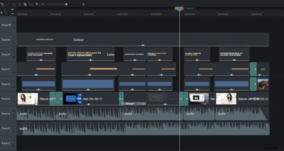This screenshot has height=151, width=284.
Task: Split the clip at playhead
Action: pos(31,4)
